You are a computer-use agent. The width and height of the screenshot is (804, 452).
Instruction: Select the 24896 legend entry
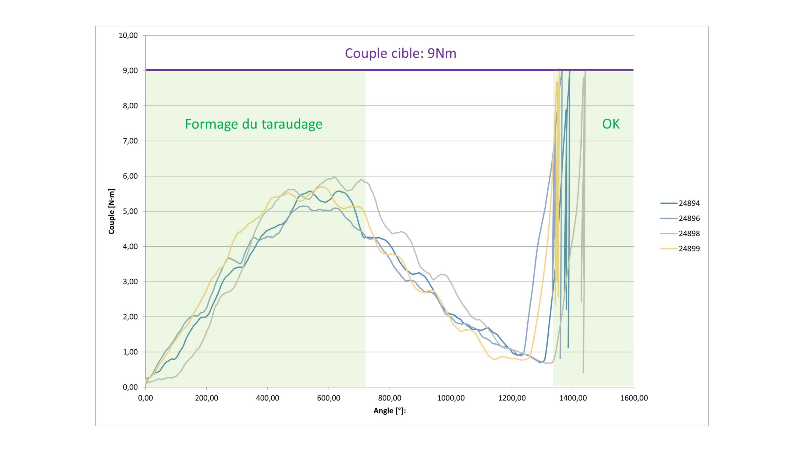(x=680, y=218)
